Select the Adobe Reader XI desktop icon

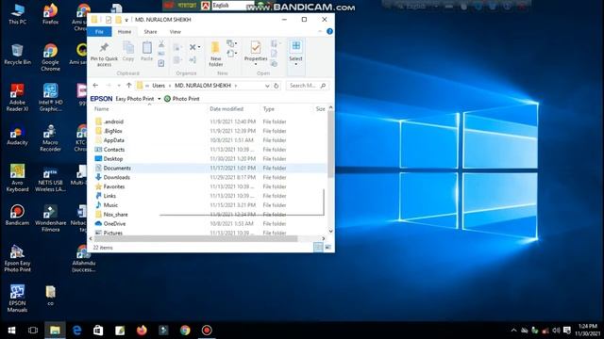[17, 98]
